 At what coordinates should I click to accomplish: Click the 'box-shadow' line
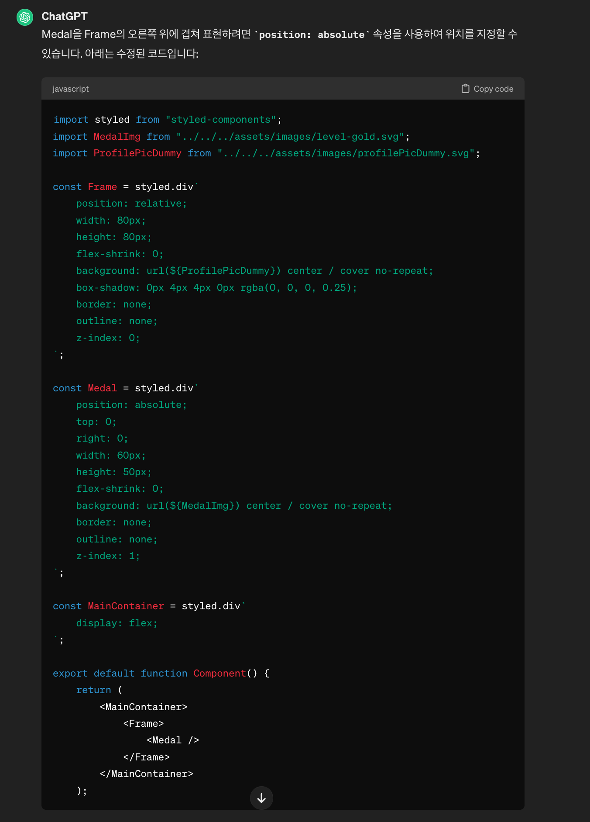coord(216,288)
